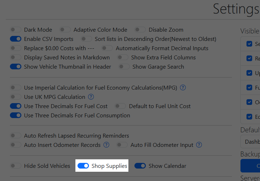This screenshot has width=260, height=181.
Task: Switch on Disable Zoom
Action: 140,30
